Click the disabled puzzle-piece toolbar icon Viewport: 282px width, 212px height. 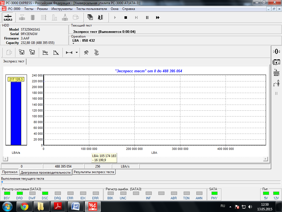pos(9,52)
